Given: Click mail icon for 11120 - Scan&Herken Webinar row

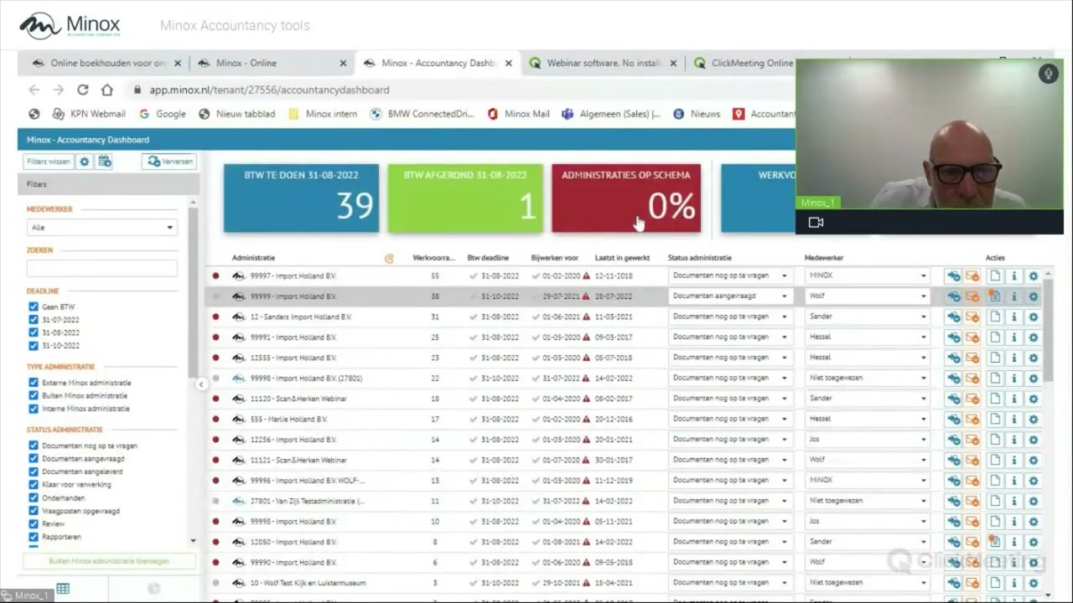Looking at the screenshot, I should 972,399.
